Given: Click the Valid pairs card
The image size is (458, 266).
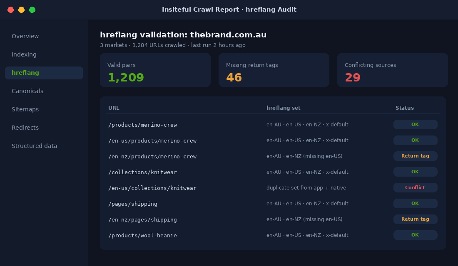Looking at the screenshot, I should [x=155, y=70].
